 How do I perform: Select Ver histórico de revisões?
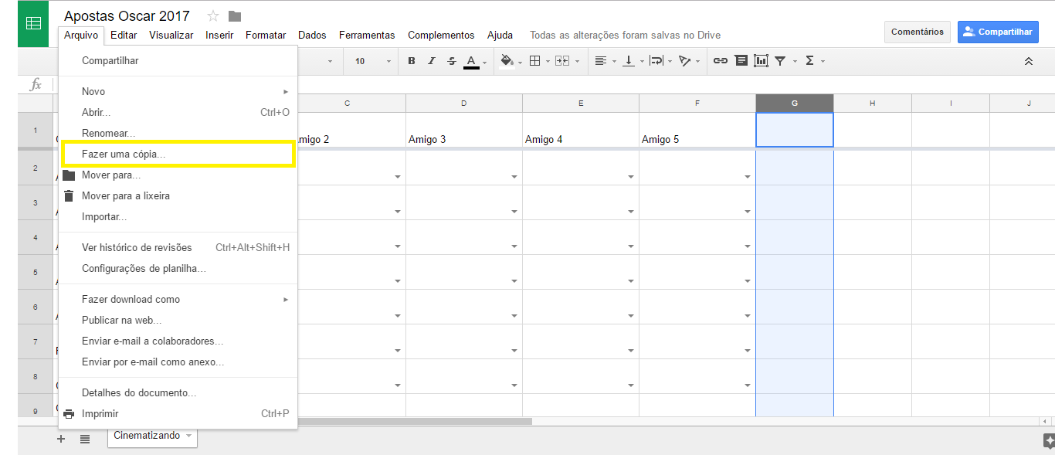pyautogui.click(x=178, y=247)
